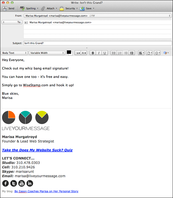Open the Bo Eason Coaches Marisa blog link

(x=47, y=191)
